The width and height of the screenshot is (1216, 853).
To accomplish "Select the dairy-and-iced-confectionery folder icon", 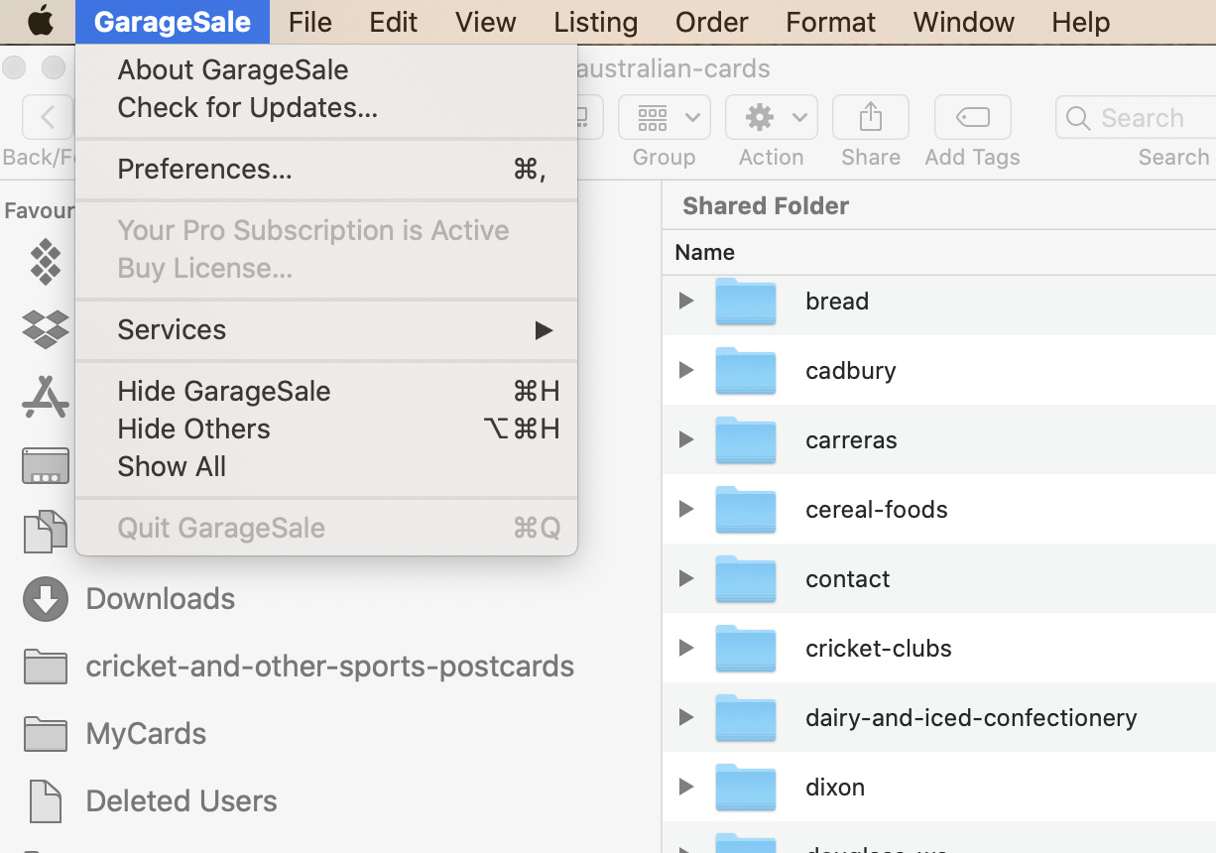I will pyautogui.click(x=746, y=718).
